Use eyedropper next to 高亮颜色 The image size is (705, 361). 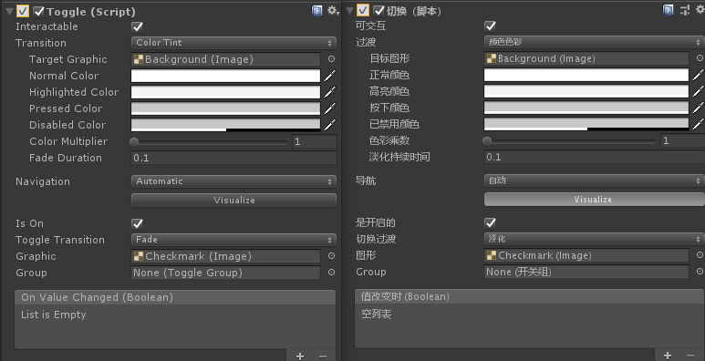(x=699, y=91)
